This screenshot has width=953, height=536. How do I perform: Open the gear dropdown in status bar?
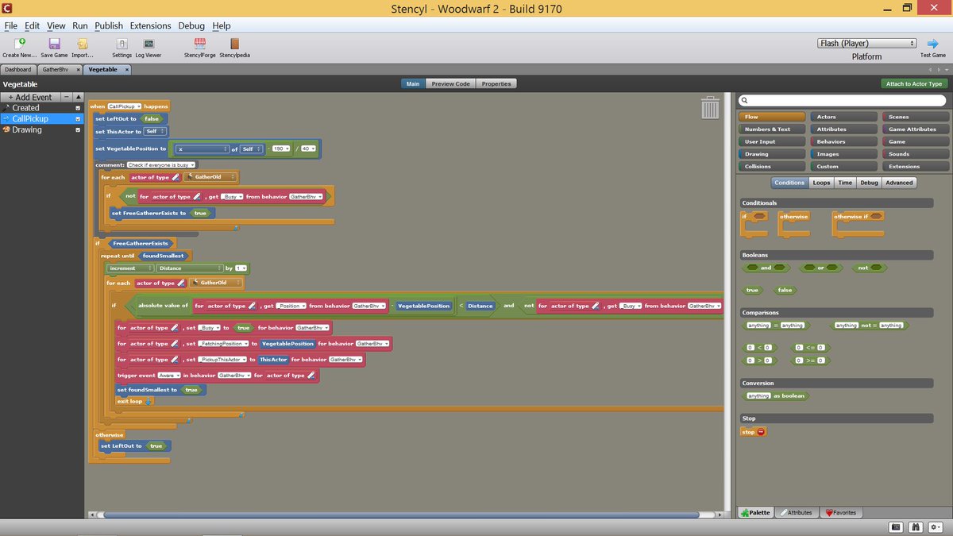point(936,526)
